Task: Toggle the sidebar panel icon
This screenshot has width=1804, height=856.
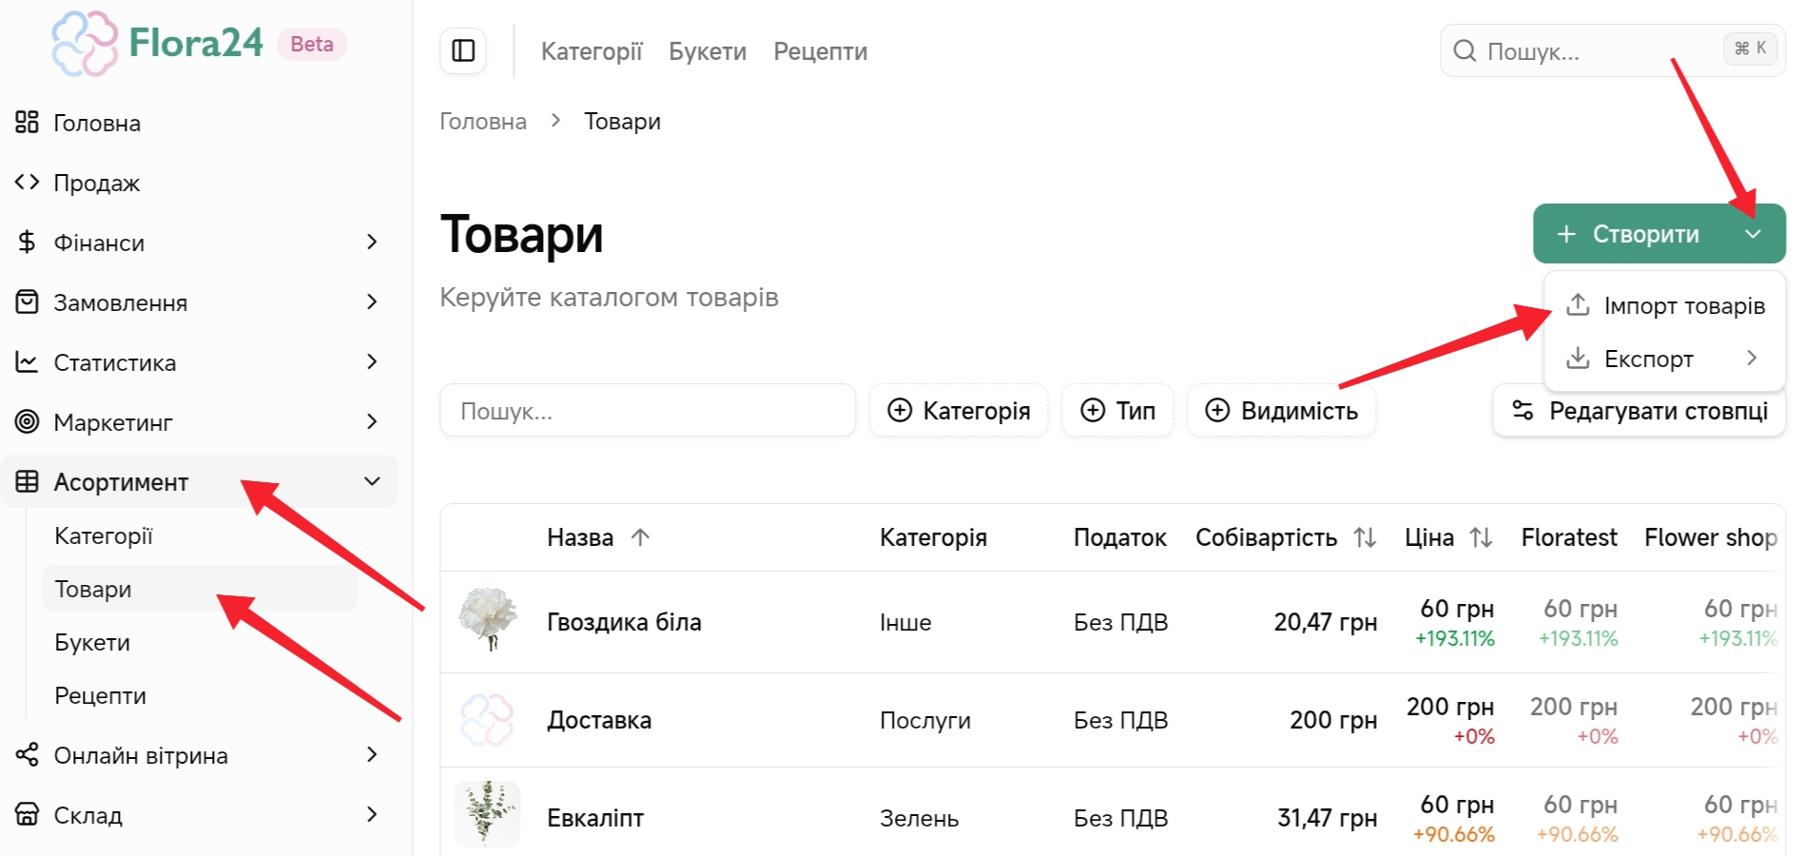Action: point(463,50)
